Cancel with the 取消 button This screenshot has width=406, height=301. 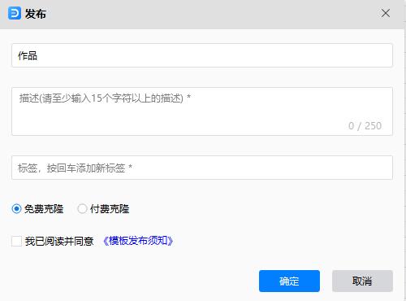click(x=362, y=281)
